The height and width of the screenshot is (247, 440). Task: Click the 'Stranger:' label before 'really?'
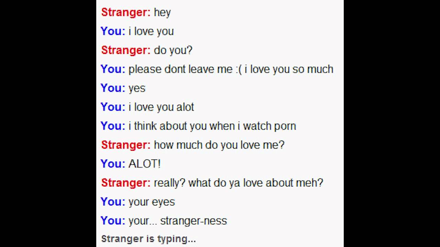click(x=126, y=183)
